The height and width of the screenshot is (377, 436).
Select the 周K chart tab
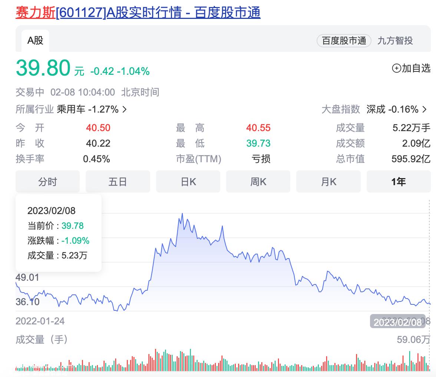tap(258, 182)
